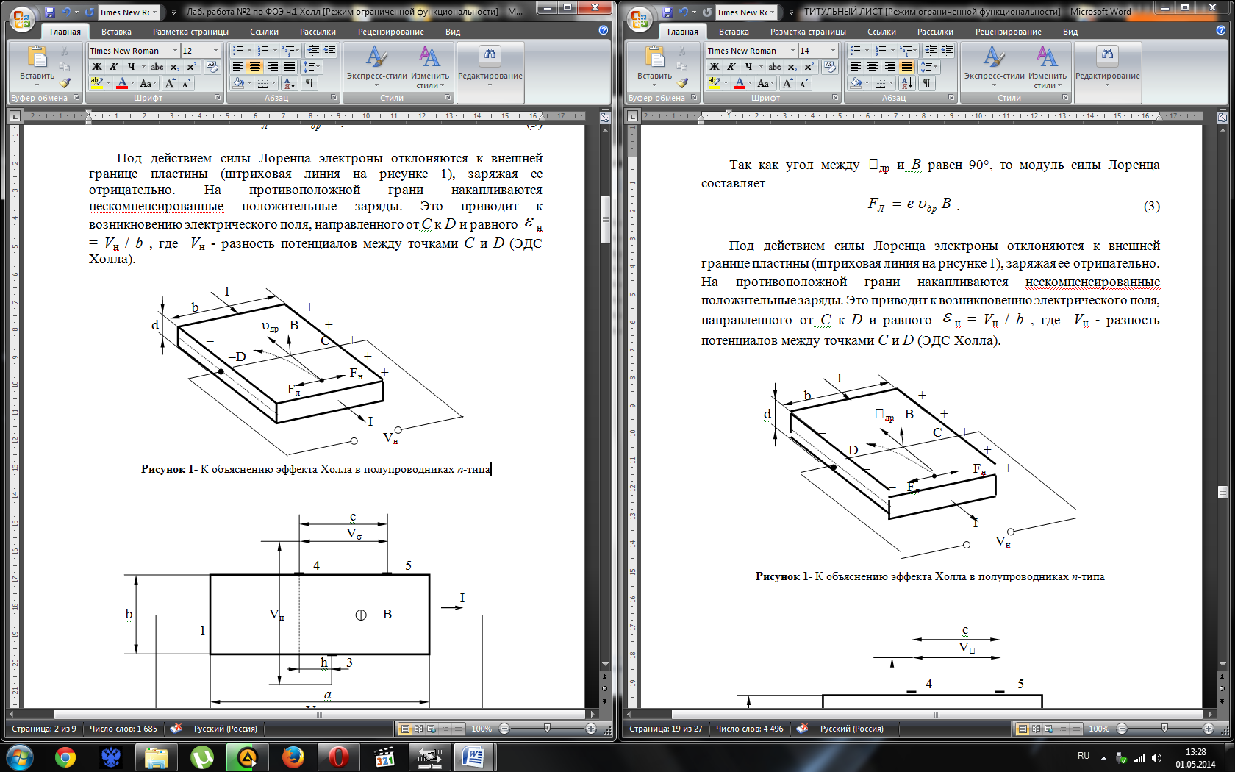Click the ruler tab selector in the left window
1235x772 pixels.
[x=15, y=115]
